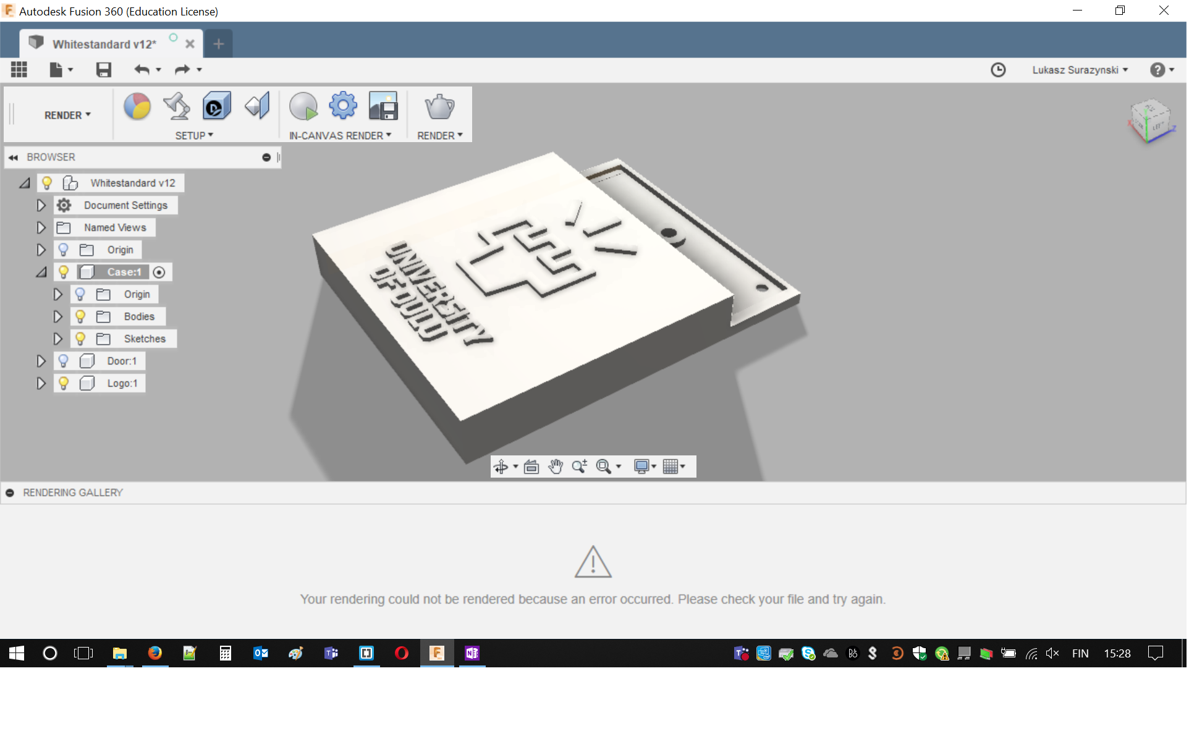Toggle visibility bulb of Case:1

coord(63,272)
